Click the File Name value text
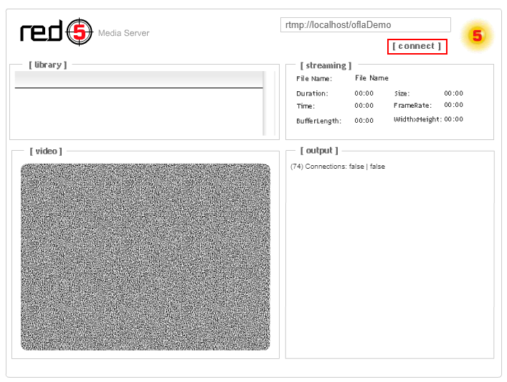The image size is (507, 382). point(371,78)
